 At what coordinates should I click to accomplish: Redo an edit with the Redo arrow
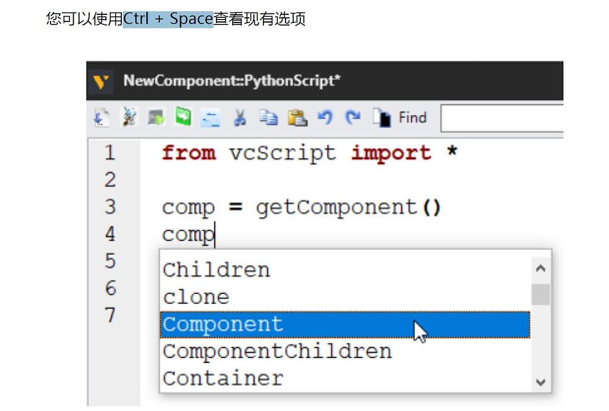(352, 117)
